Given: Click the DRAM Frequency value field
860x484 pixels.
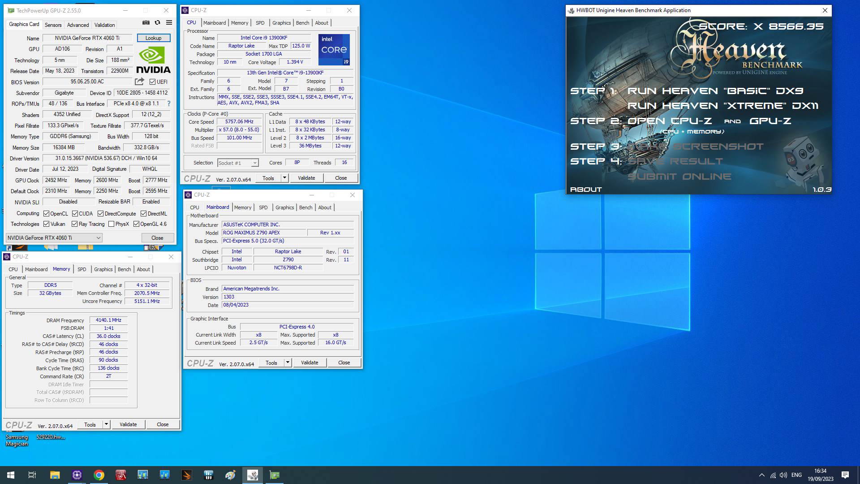Looking at the screenshot, I should coord(108,320).
